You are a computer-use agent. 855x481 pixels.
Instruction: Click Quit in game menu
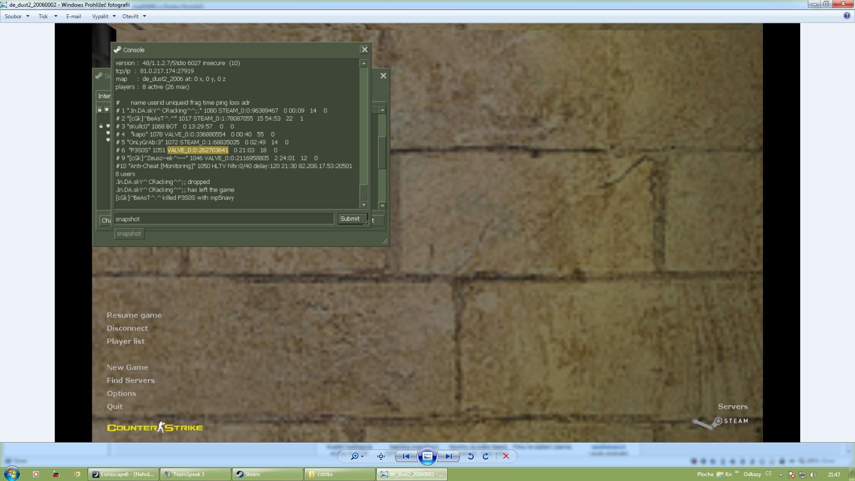tap(114, 407)
